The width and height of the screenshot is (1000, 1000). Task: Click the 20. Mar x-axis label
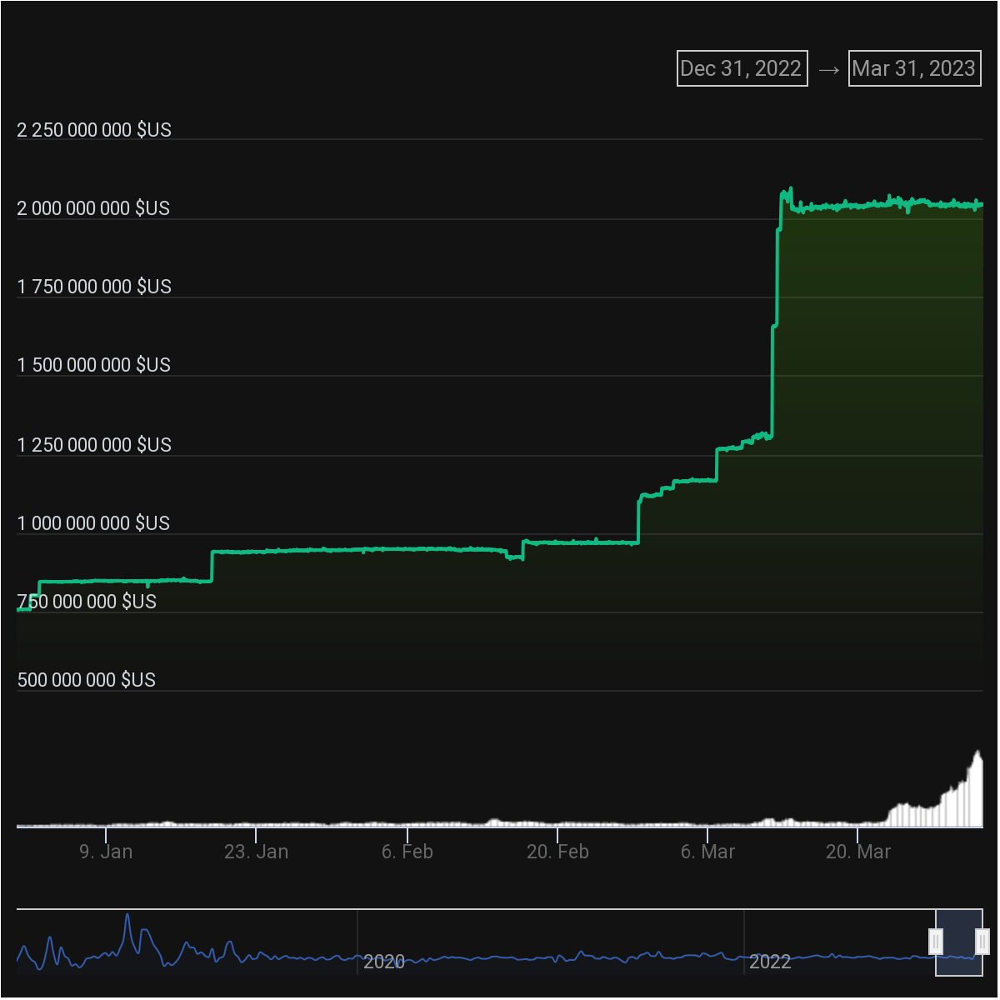point(858,852)
